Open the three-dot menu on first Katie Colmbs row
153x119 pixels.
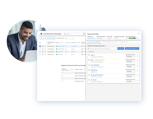(45, 46)
